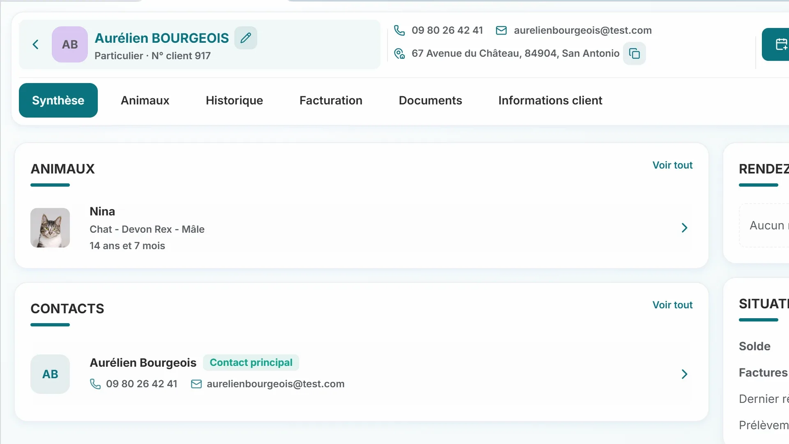This screenshot has height=444, width=789.
Task: Click the AB avatar in client header
Action: pyautogui.click(x=70, y=44)
